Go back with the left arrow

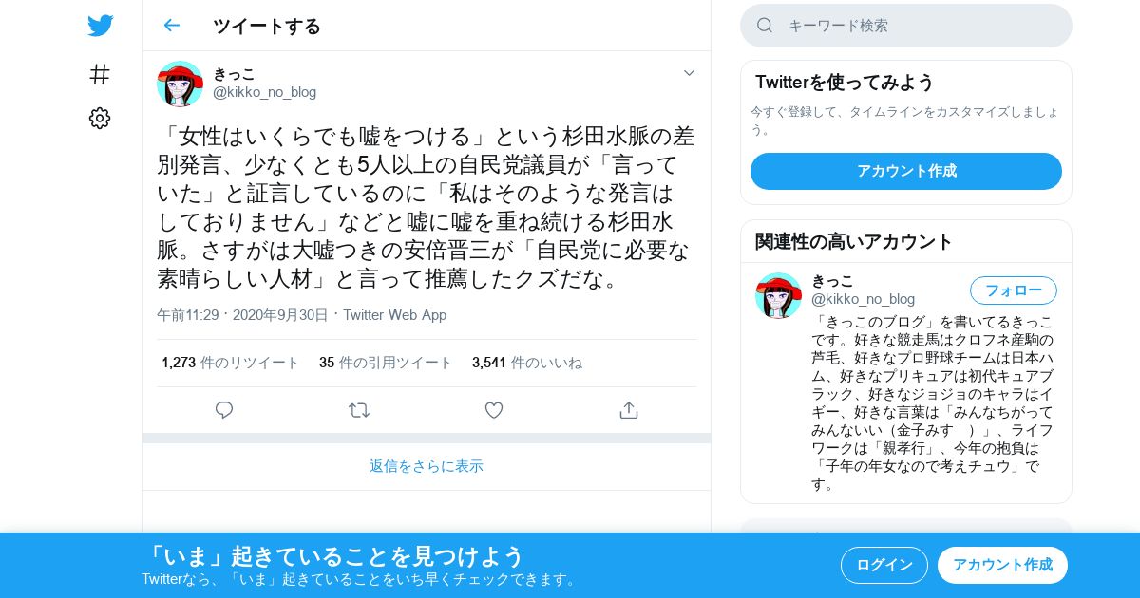pos(171,26)
